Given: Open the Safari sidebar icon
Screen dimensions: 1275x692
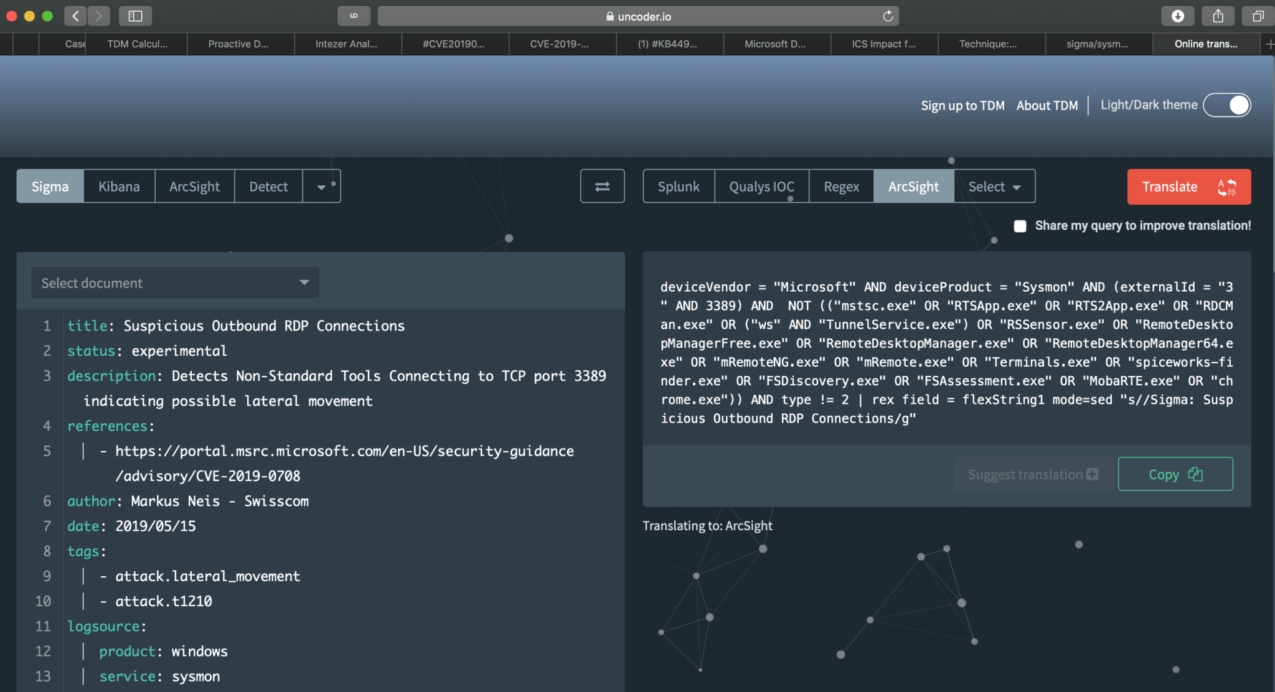Looking at the screenshot, I should [x=136, y=16].
